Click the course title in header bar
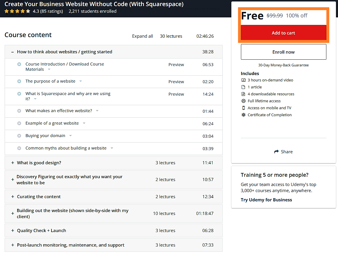This screenshot has height=259, width=338. [x=94, y=4]
